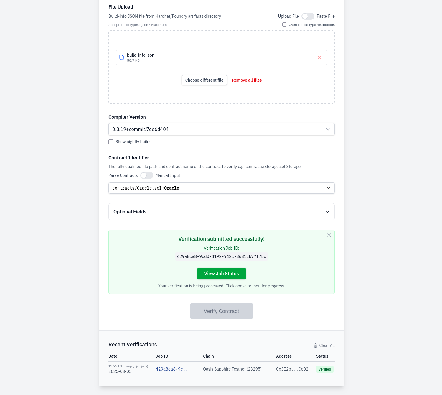The image size is (442, 395).
Task: Remove build-info.json using the red X
Action: pyautogui.click(x=319, y=57)
